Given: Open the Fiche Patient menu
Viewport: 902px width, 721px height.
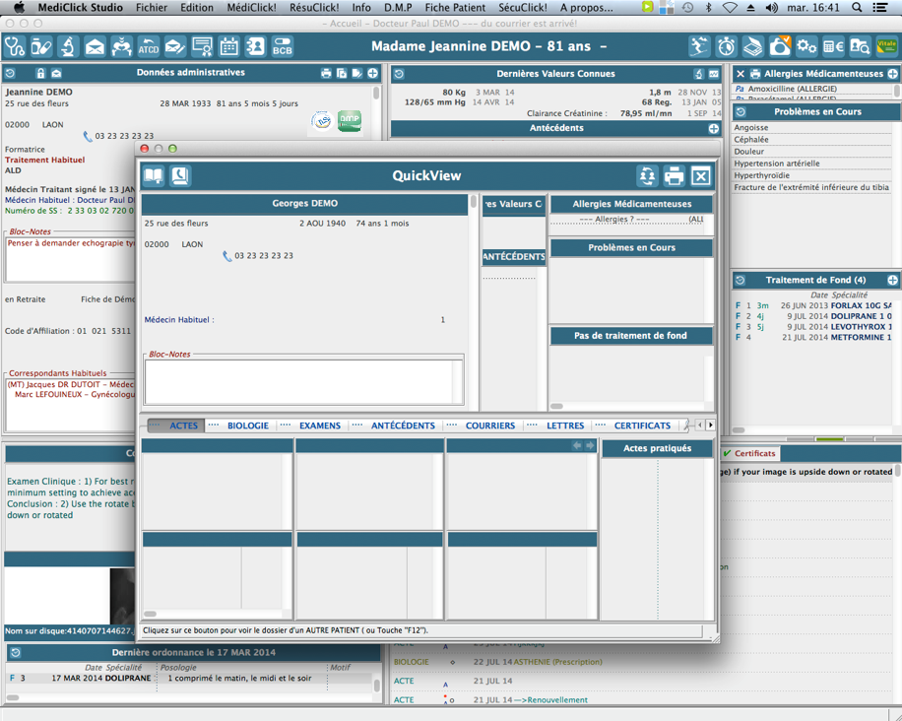Looking at the screenshot, I should click(x=455, y=7).
